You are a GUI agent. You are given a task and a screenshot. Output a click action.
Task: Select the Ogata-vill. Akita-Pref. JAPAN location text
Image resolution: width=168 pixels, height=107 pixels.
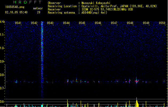119,6
